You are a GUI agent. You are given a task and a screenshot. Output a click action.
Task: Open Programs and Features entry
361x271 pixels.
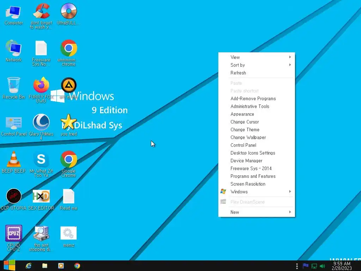click(x=257, y=176)
